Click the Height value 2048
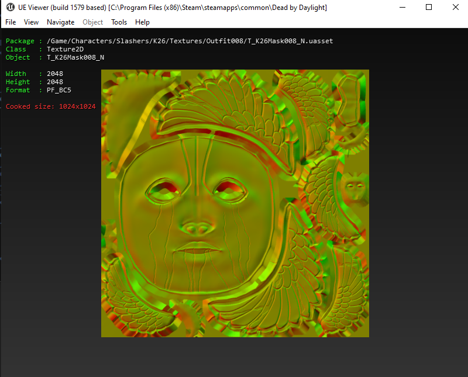This screenshot has width=468, height=377. click(x=55, y=82)
